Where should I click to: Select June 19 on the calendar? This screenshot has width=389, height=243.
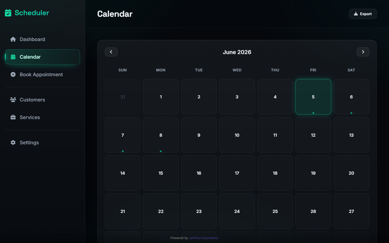[313, 173]
